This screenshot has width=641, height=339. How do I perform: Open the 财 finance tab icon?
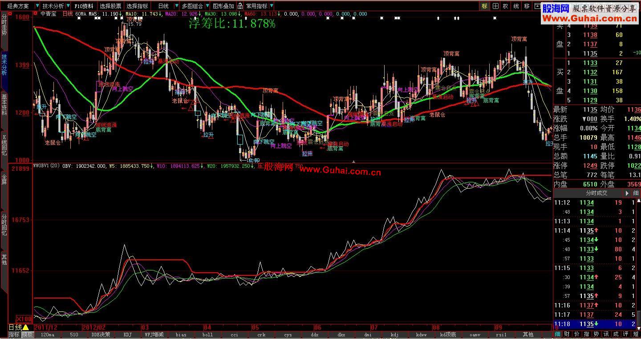click(x=567, y=334)
